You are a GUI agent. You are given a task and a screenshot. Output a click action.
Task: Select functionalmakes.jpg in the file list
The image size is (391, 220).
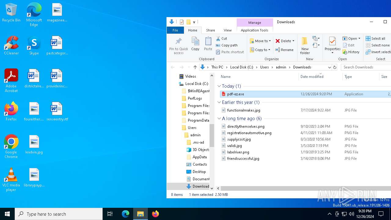point(243,110)
